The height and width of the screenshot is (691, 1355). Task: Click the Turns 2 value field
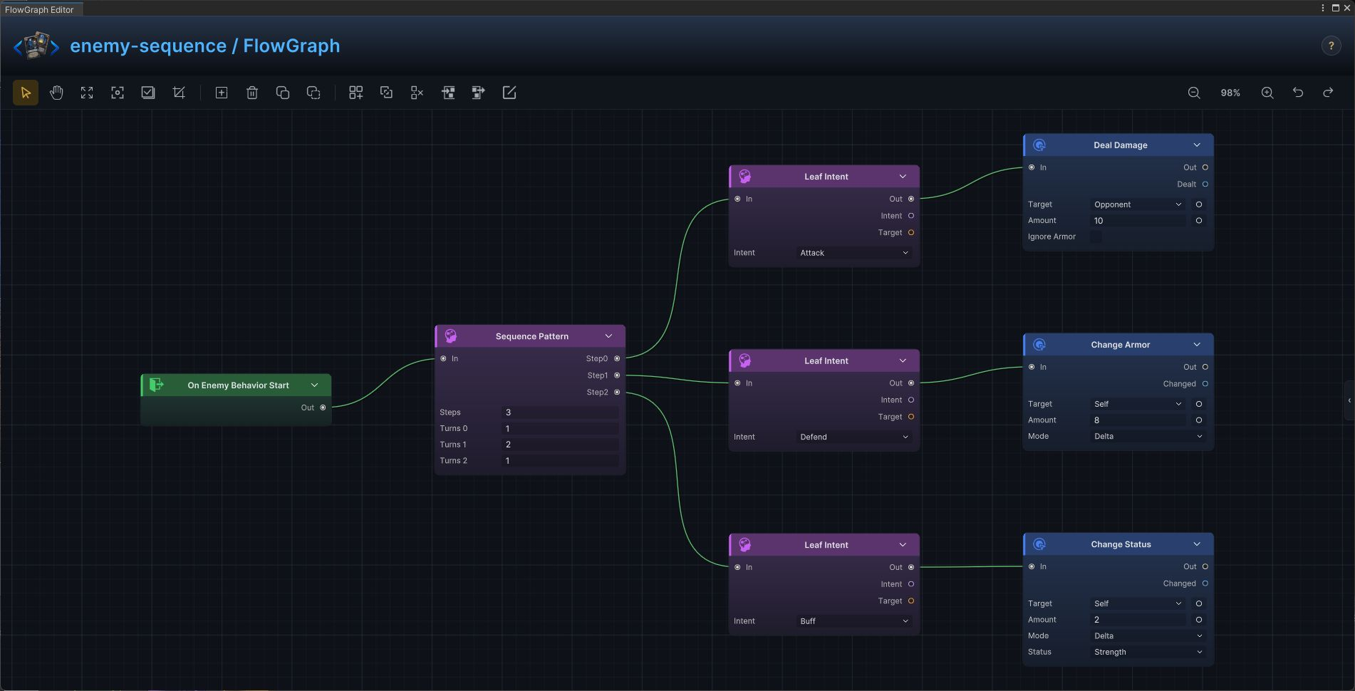560,461
